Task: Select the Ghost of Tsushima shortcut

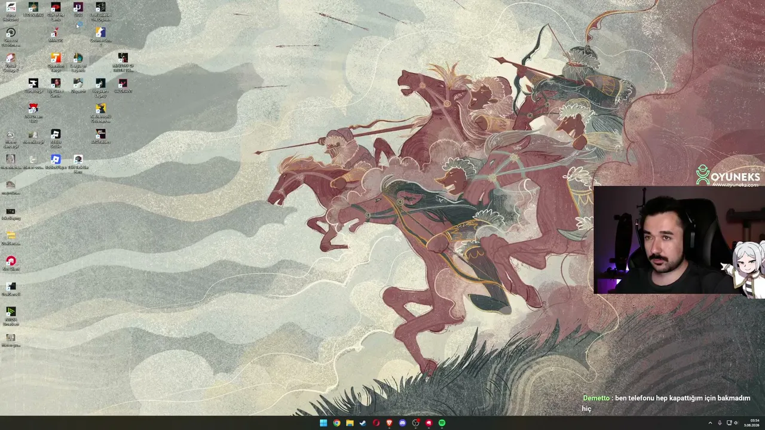Action: (11, 36)
